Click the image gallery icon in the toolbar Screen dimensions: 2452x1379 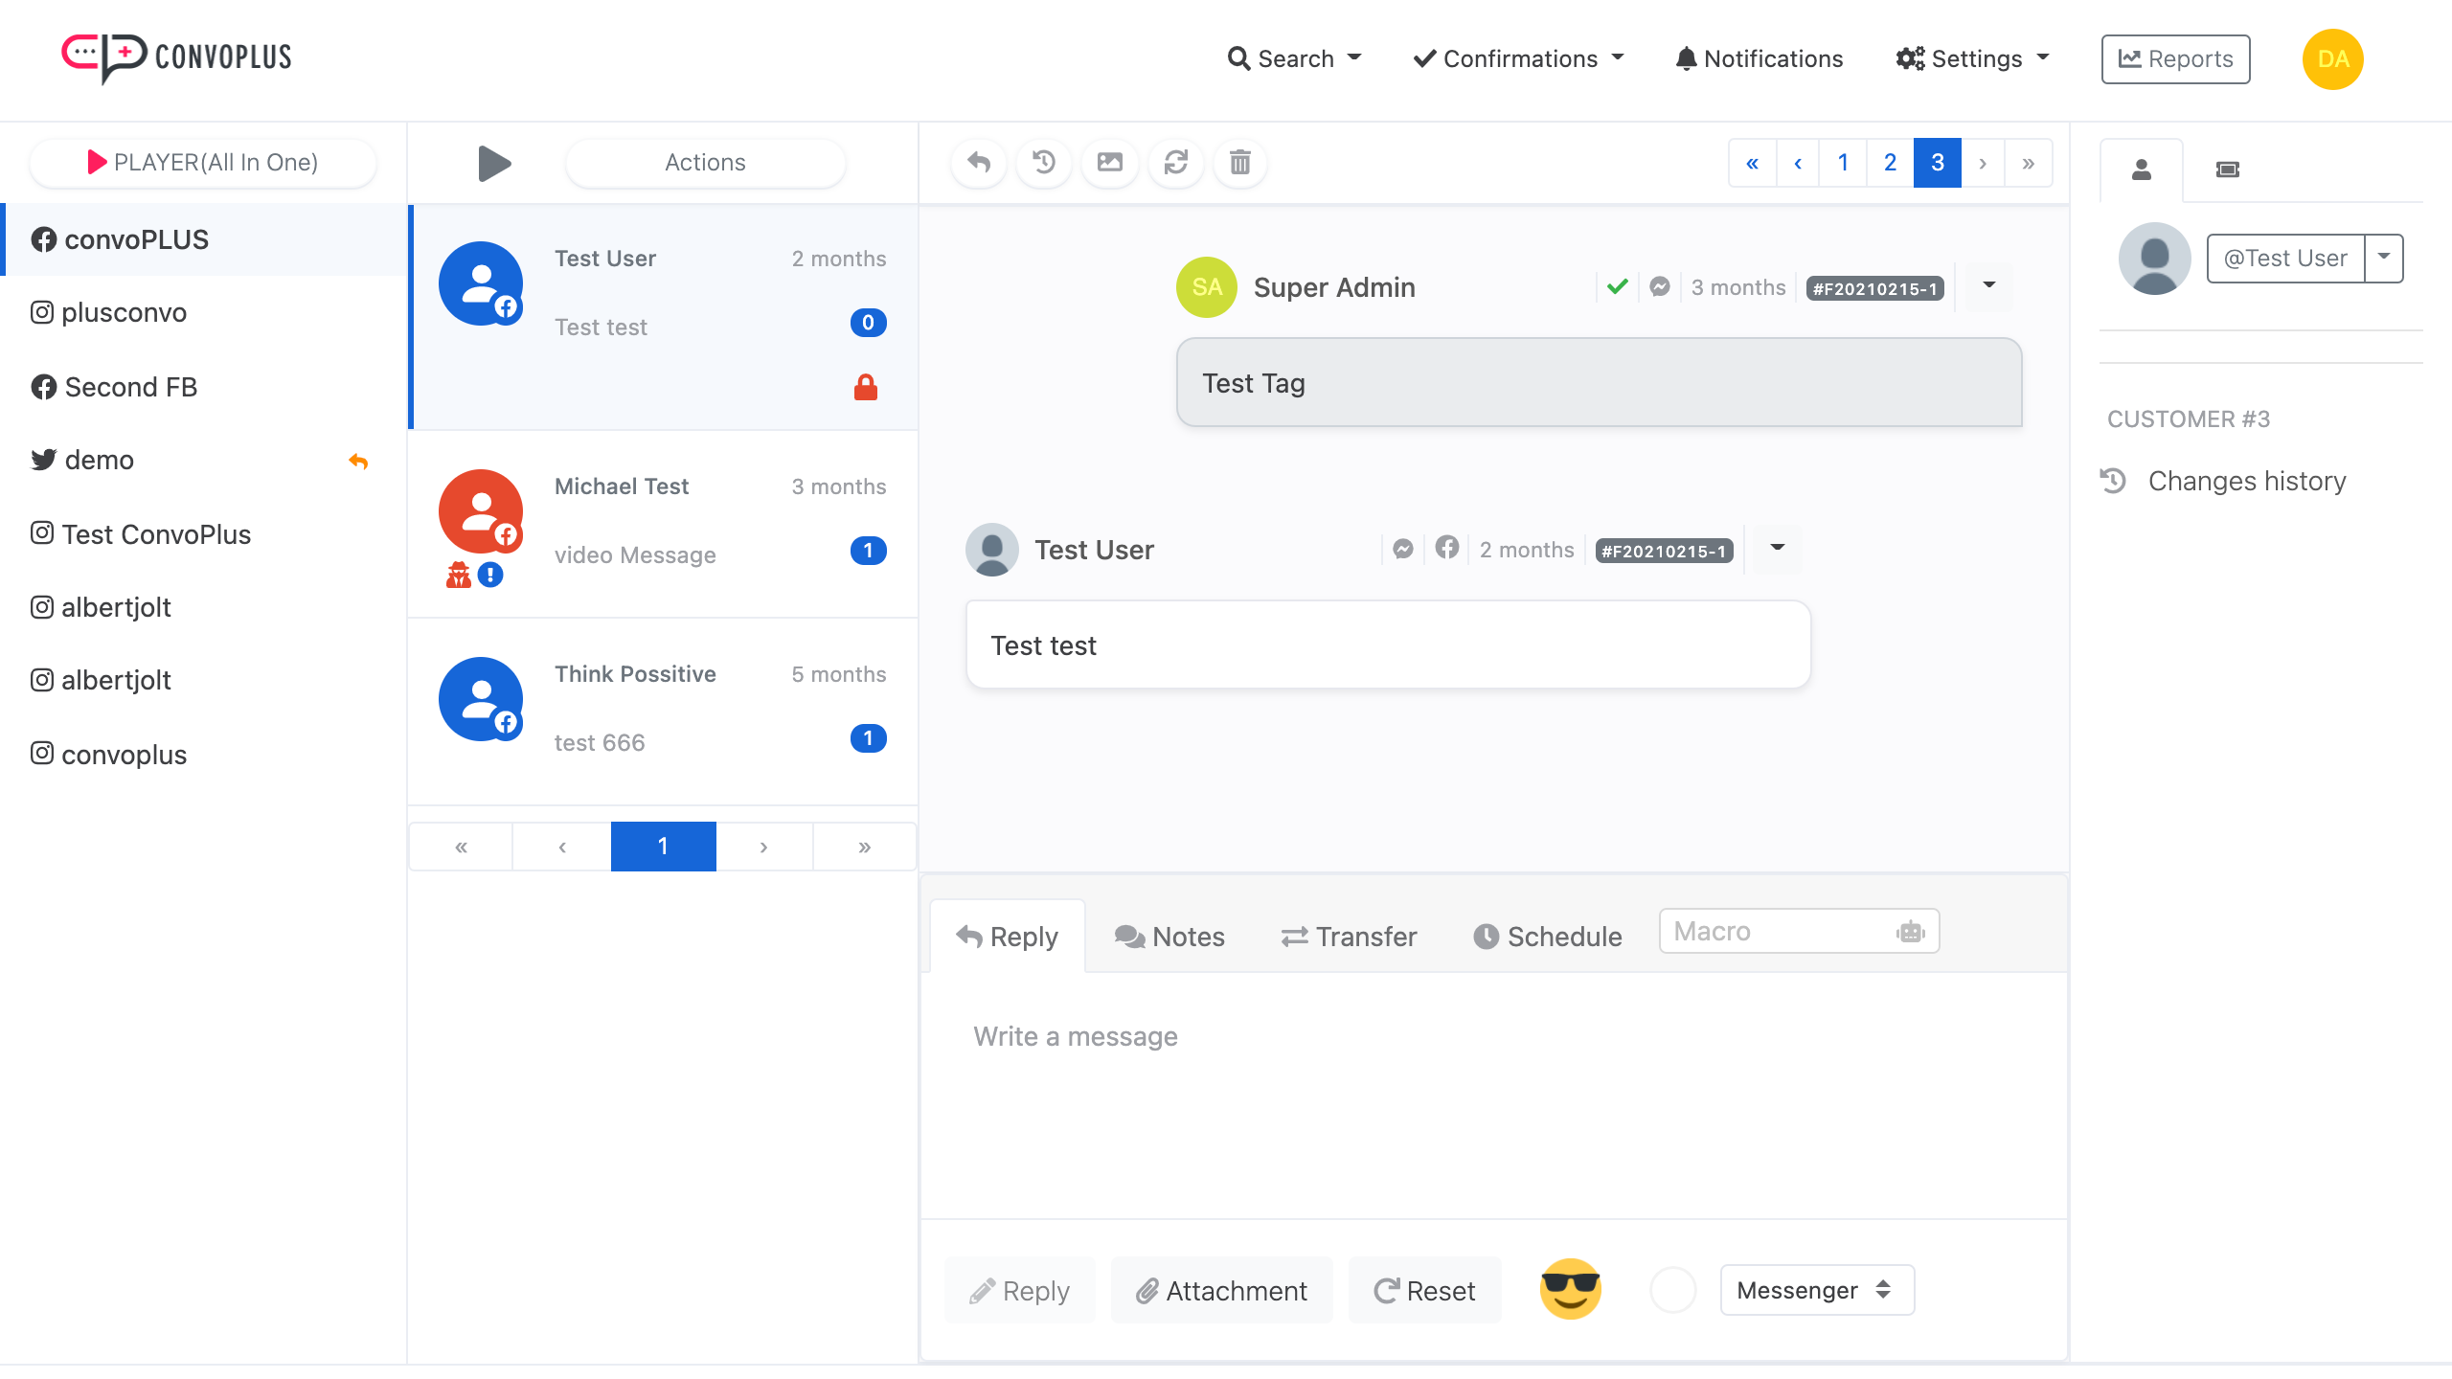(x=1109, y=163)
